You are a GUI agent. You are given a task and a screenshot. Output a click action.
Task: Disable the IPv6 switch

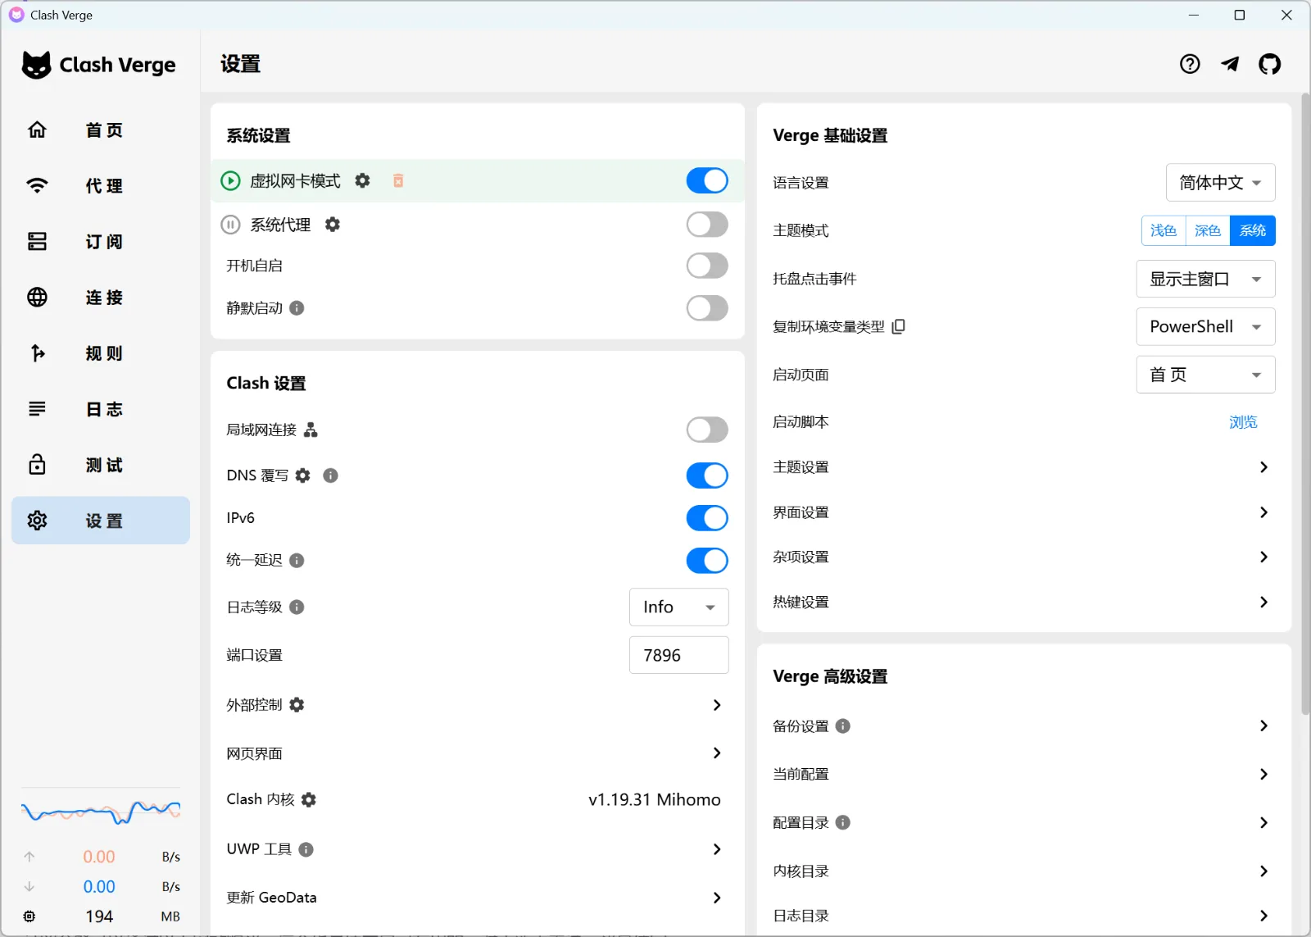pyautogui.click(x=707, y=518)
